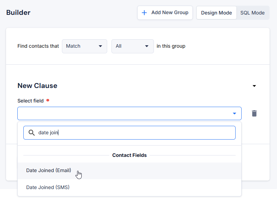Click the Contact Fields group header
Image resolution: width=277 pixels, height=200 pixels.
coord(129,155)
